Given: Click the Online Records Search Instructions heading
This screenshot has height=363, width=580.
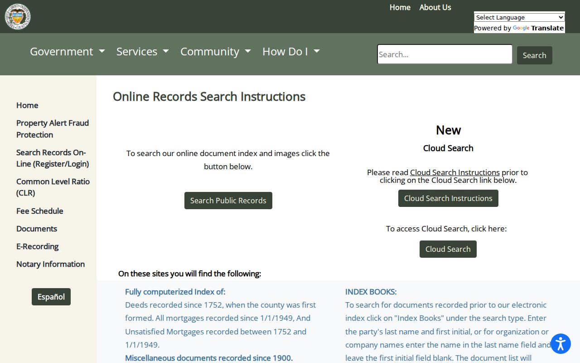Looking at the screenshot, I should (x=209, y=97).
